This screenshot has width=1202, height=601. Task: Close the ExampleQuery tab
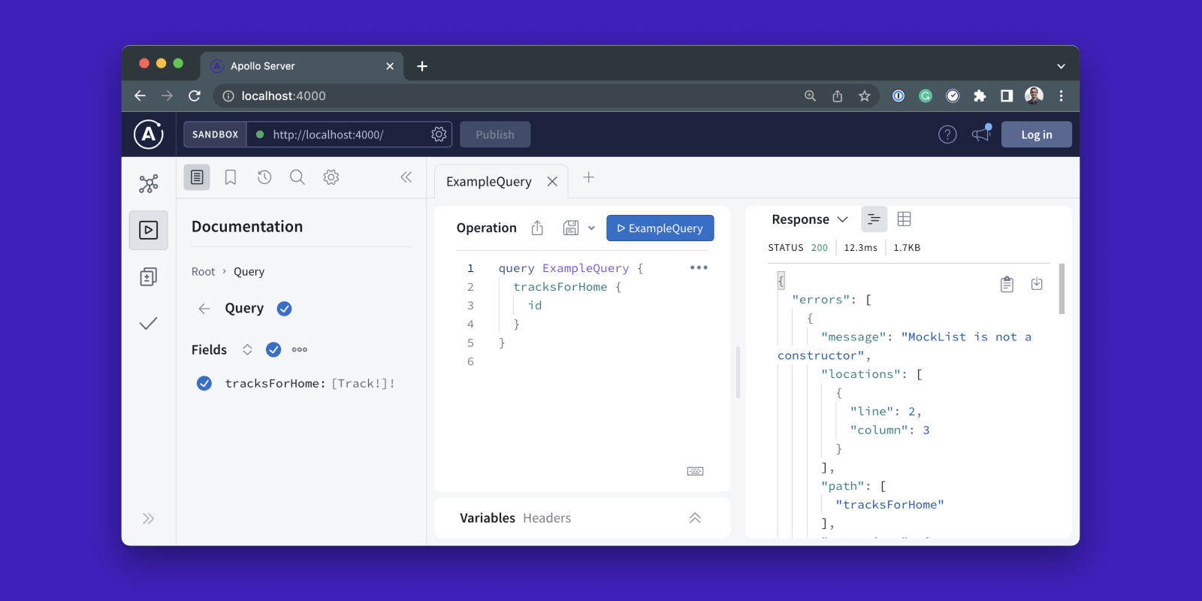tap(552, 182)
